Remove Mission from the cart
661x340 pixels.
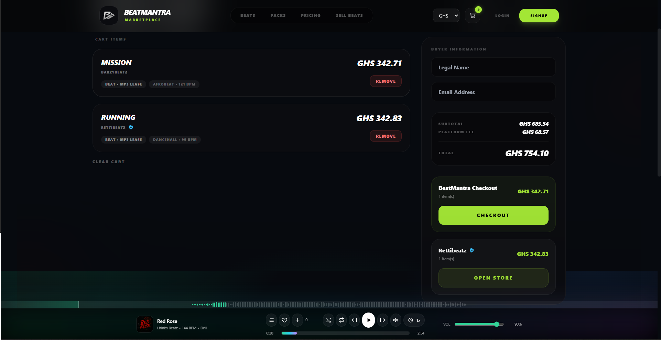tap(386, 81)
